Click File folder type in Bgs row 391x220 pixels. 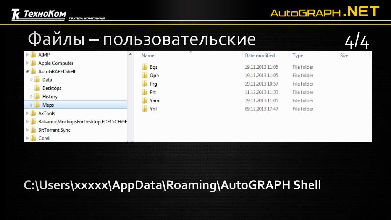(x=303, y=67)
